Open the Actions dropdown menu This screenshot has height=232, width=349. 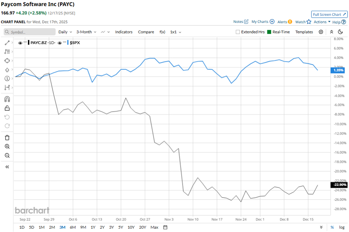click(x=322, y=22)
